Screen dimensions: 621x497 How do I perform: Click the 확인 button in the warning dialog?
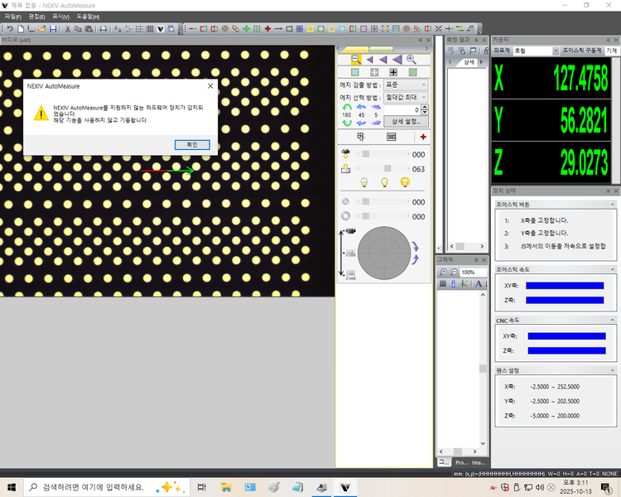point(192,144)
